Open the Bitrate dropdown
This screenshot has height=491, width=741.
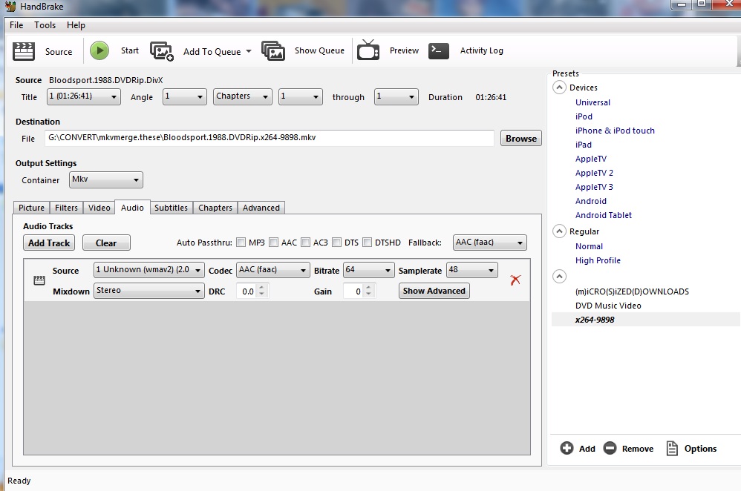pos(368,270)
